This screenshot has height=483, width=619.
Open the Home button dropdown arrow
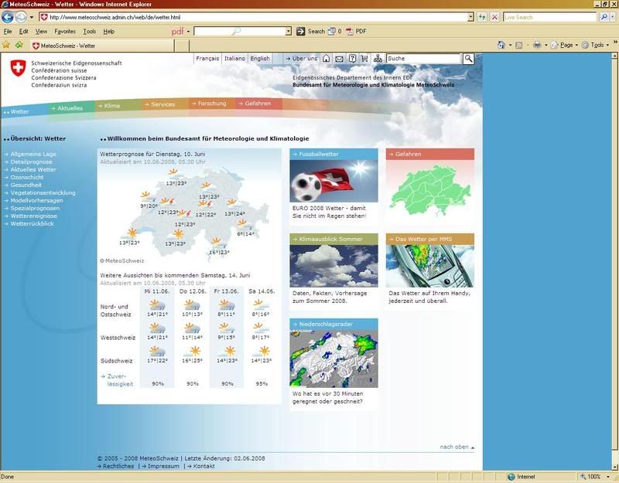(510, 46)
